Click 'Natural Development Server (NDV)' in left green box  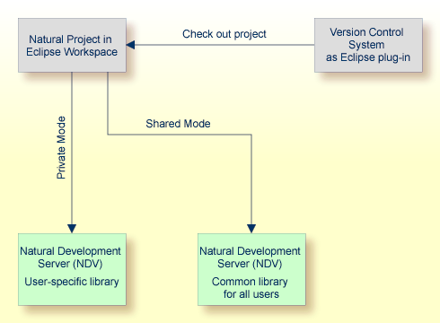70,258
